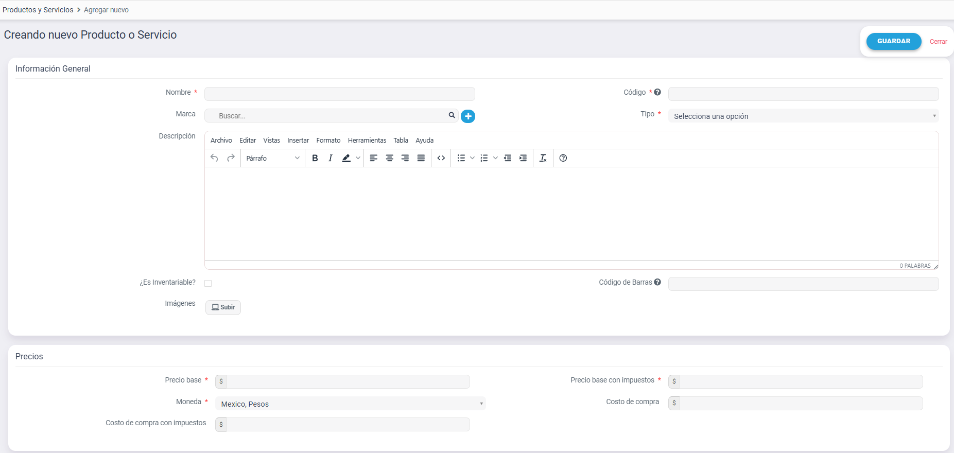Check the ¿Es Inventariable? checkbox
The height and width of the screenshot is (453, 954).
(208, 283)
